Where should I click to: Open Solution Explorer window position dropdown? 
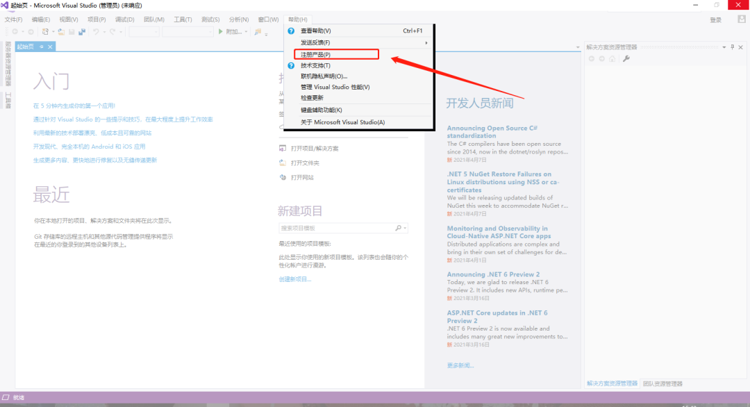(724, 47)
